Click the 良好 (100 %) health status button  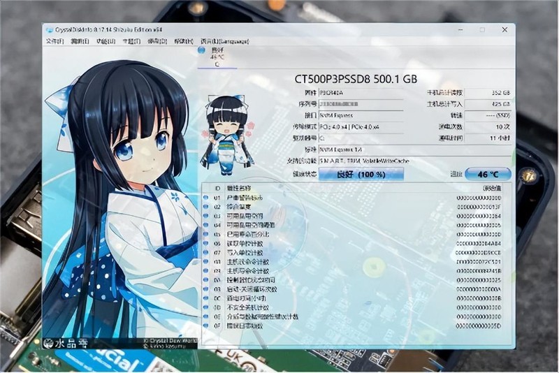coord(361,174)
